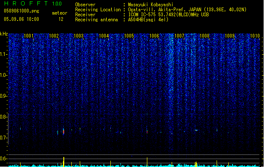
Task: Click the A504HB(yagi 4el) antenna value
Action: coord(148,20)
